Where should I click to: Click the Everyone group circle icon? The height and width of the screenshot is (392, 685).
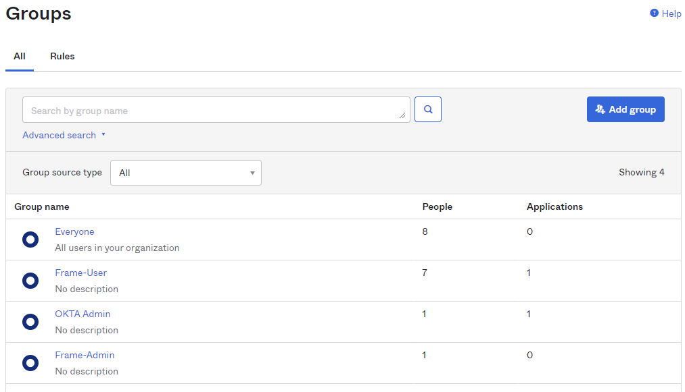click(30, 240)
